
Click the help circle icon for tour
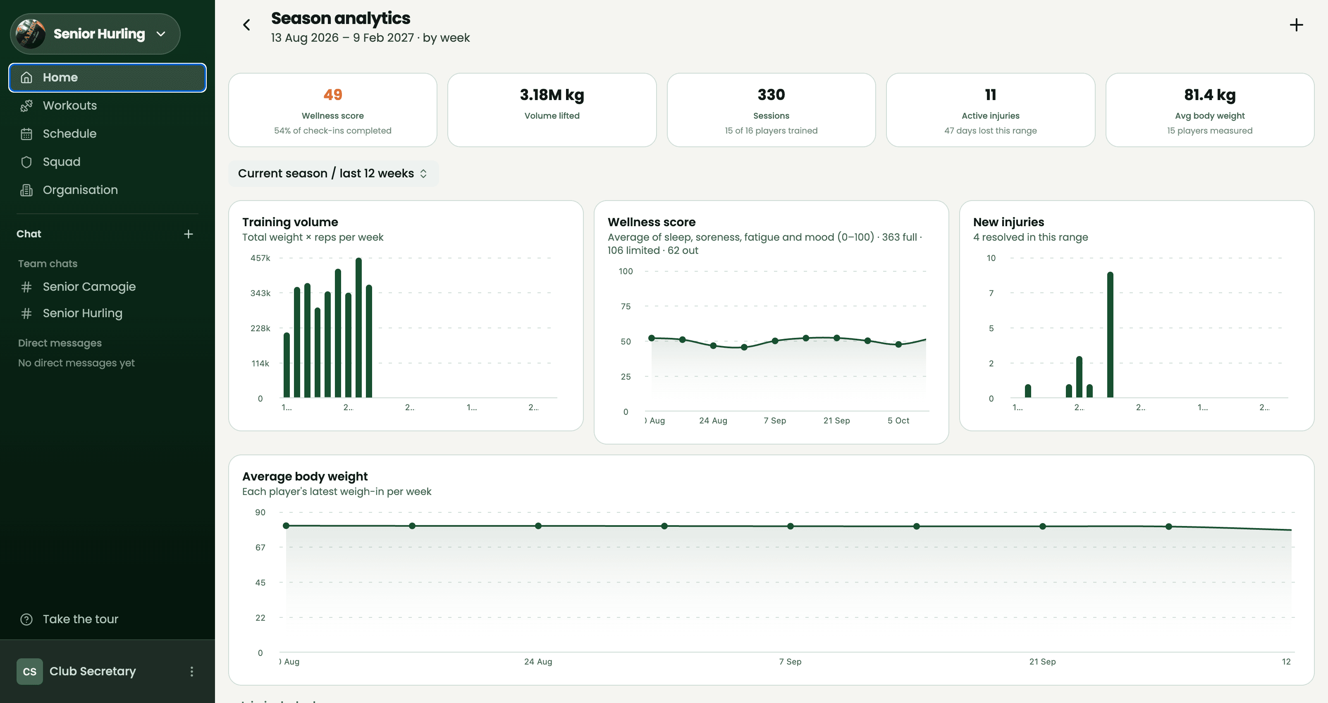[26, 619]
